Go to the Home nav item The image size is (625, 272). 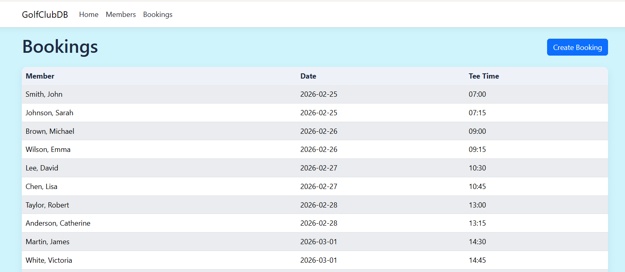coord(89,15)
